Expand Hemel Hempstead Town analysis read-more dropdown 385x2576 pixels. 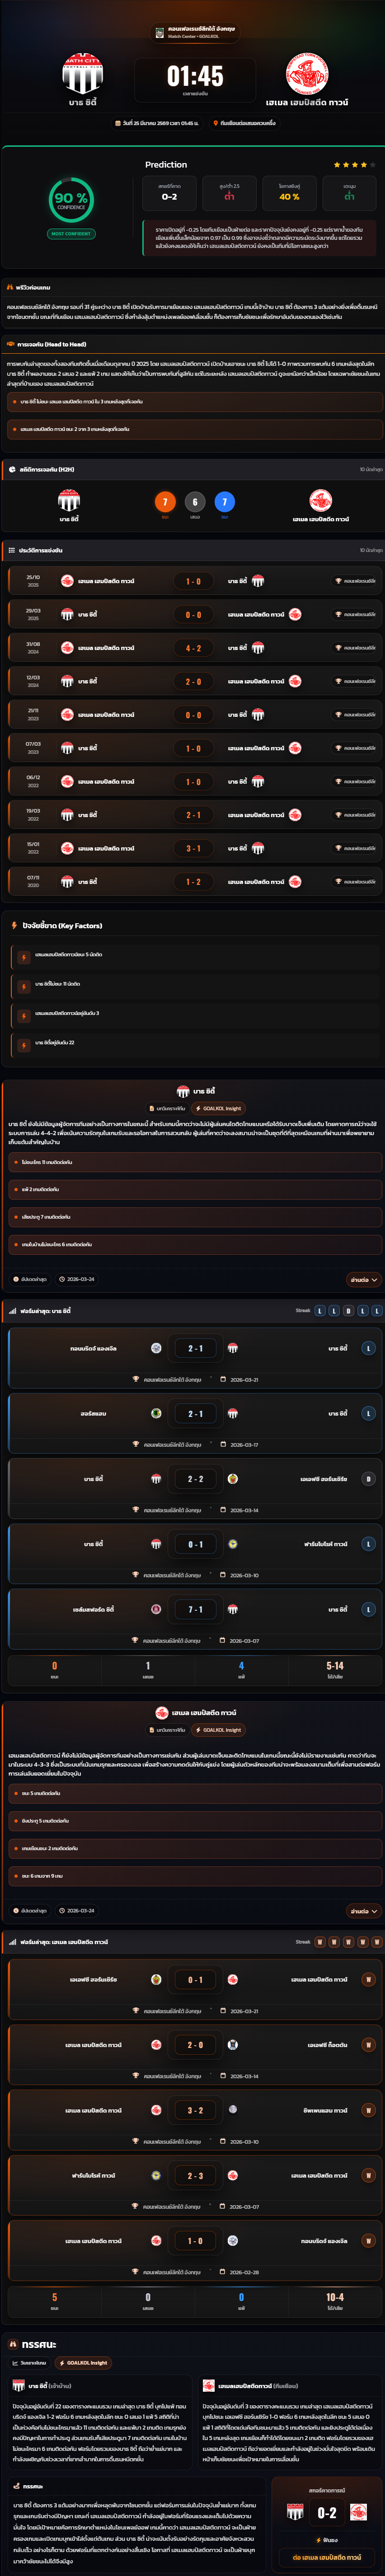coord(363,1911)
